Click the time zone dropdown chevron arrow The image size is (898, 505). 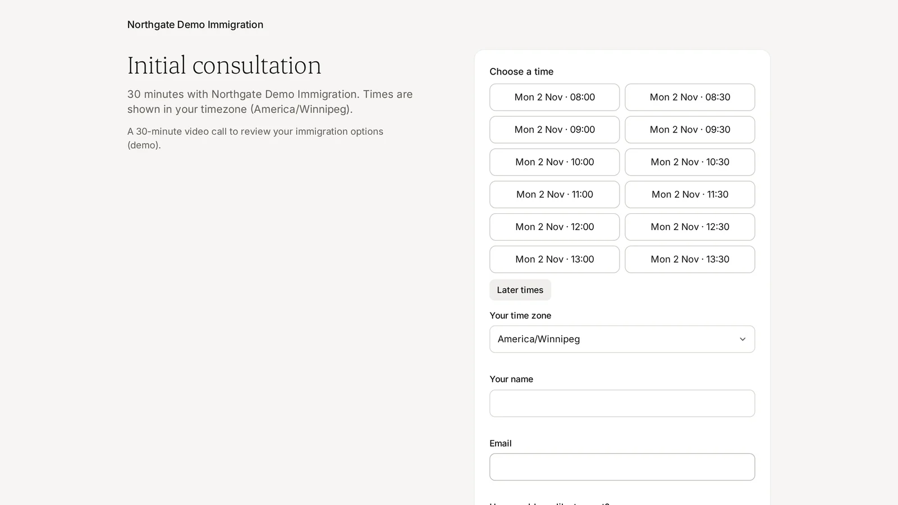click(743, 339)
